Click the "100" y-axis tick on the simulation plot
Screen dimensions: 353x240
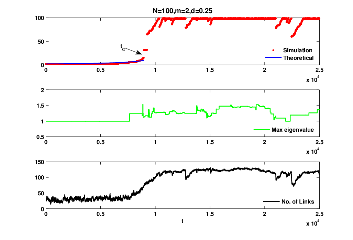(40, 18)
